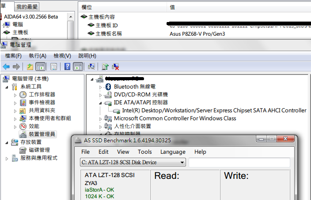Select 事件檢視器 in the left tree
Image resolution: width=311 pixels, height=200 pixels.
coord(42,103)
